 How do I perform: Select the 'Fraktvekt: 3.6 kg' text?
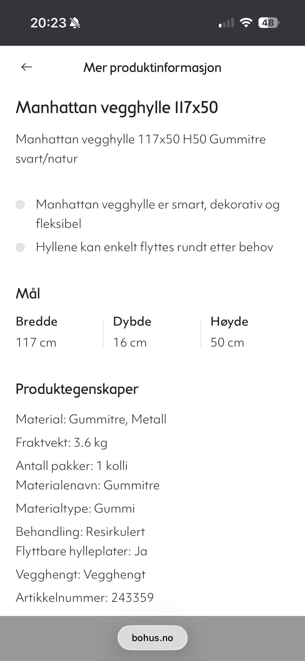(62, 442)
